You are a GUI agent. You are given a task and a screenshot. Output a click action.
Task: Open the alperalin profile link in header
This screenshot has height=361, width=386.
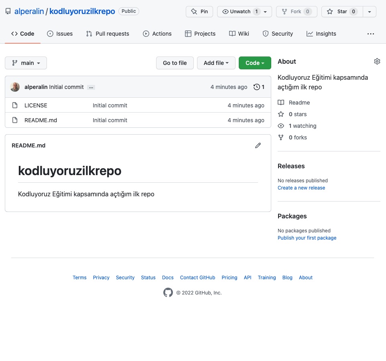tap(29, 11)
